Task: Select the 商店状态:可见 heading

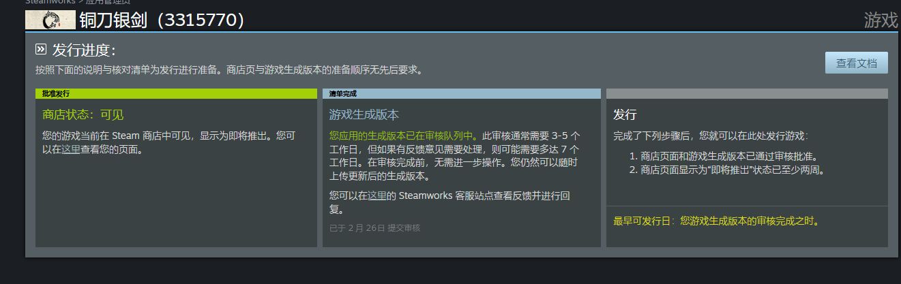Action: (x=83, y=115)
